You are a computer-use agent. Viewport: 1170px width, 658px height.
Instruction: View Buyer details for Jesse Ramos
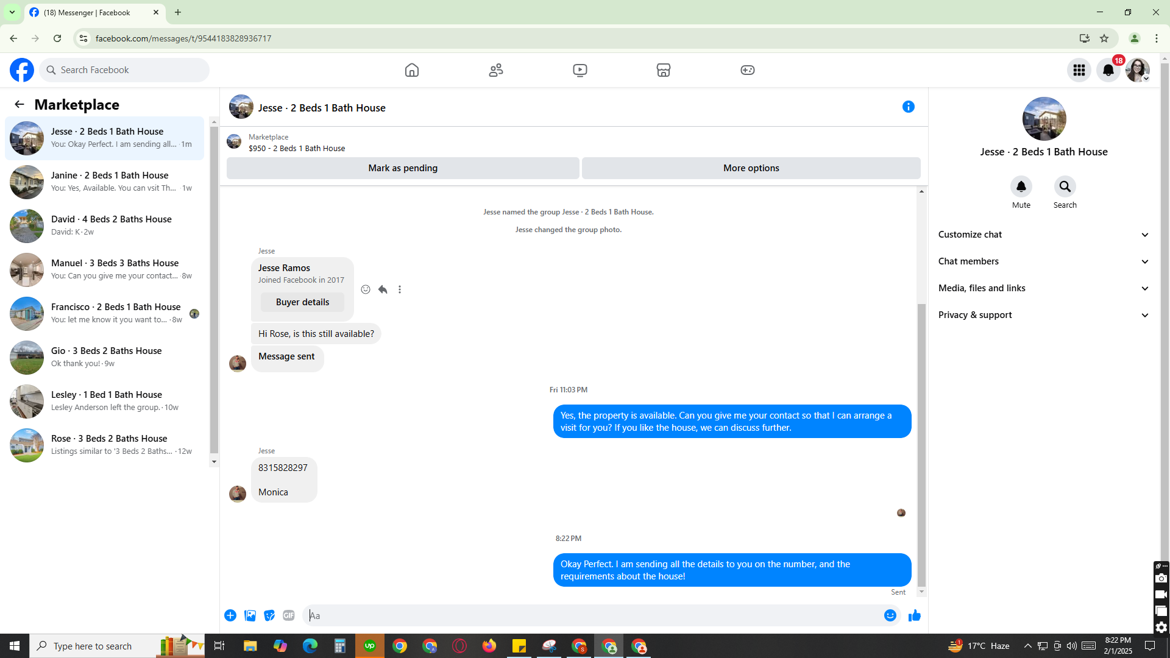302,302
